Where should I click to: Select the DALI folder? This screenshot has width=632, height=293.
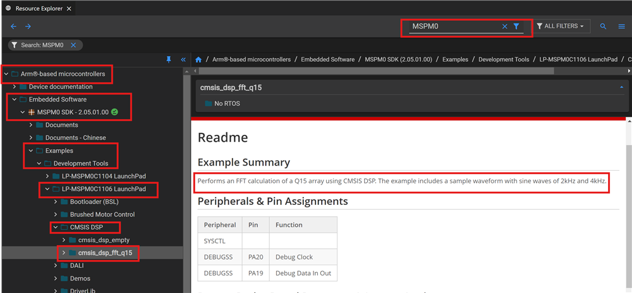pos(77,266)
